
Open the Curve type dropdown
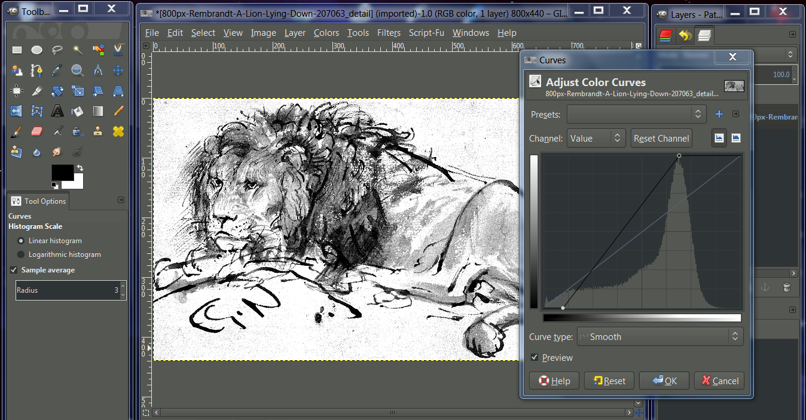coord(660,337)
